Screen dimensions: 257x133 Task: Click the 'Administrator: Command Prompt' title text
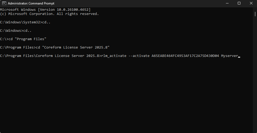(31, 3)
